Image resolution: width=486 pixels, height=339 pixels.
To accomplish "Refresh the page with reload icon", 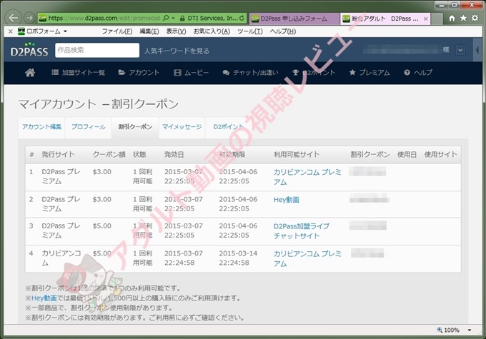I will pyautogui.click(x=242, y=19).
